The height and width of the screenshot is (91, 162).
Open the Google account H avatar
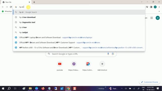158,18
